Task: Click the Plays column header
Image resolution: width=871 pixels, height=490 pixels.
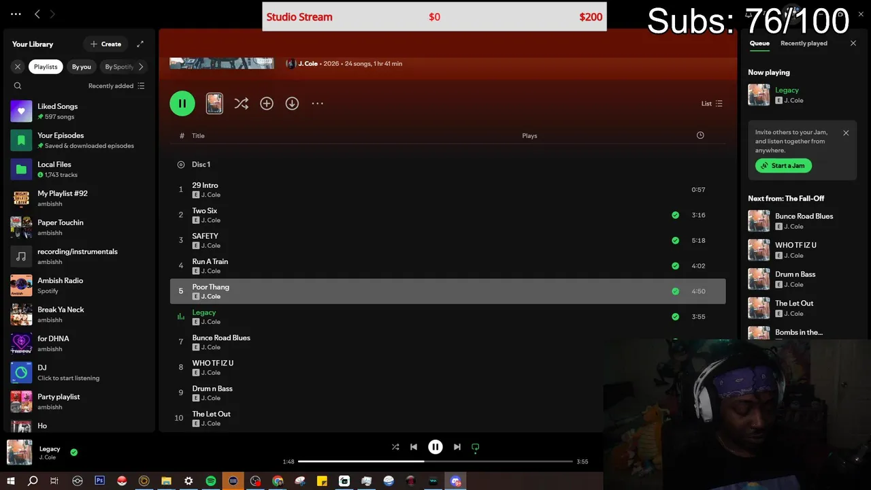Action: (x=529, y=135)
